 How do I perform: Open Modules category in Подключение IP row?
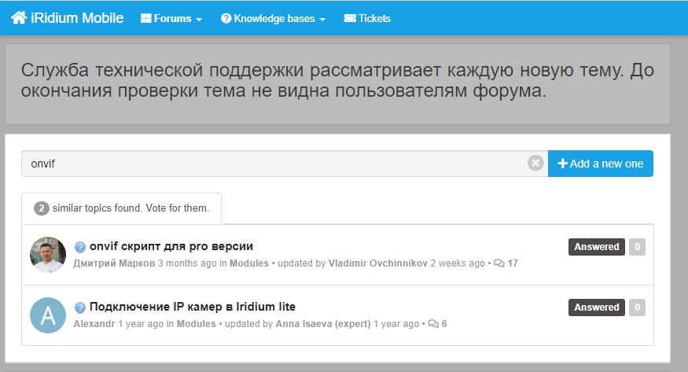(196, 324)
